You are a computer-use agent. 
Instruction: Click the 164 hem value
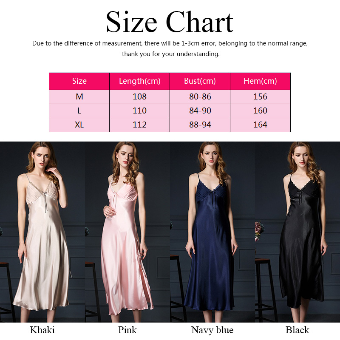[x=260, y=125]
